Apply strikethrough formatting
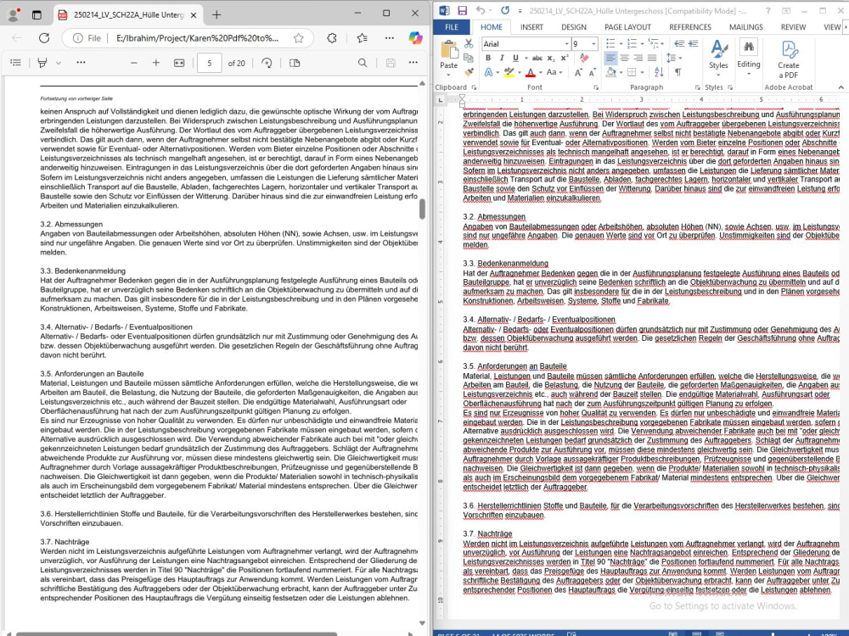The height and width of the screenshot is (636, 849). [537, 58]
